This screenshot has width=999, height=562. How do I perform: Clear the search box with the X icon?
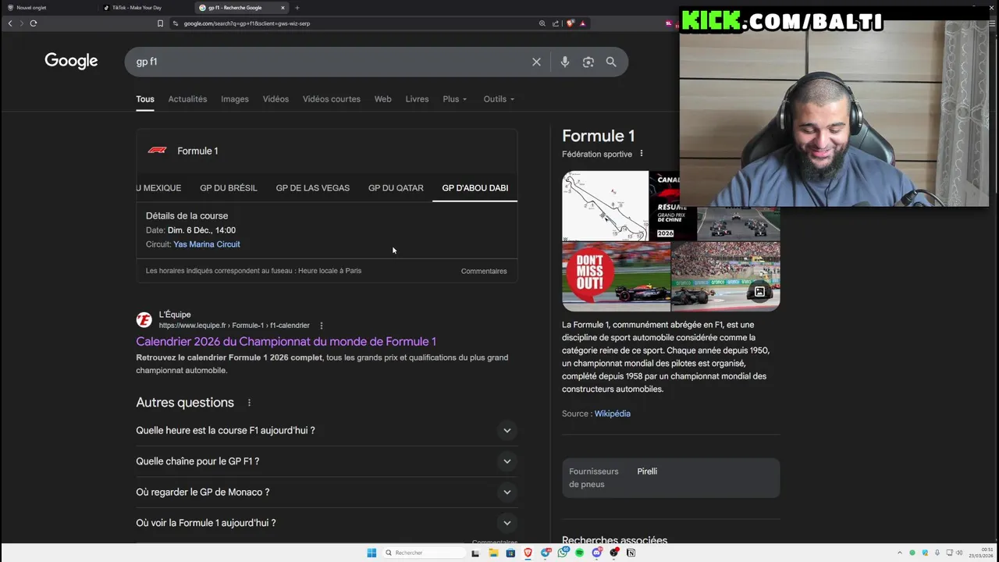536,62
